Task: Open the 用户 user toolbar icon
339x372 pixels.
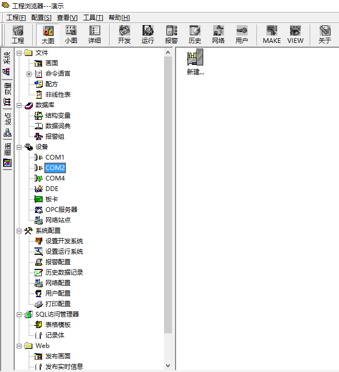Action: coord(242,35)
